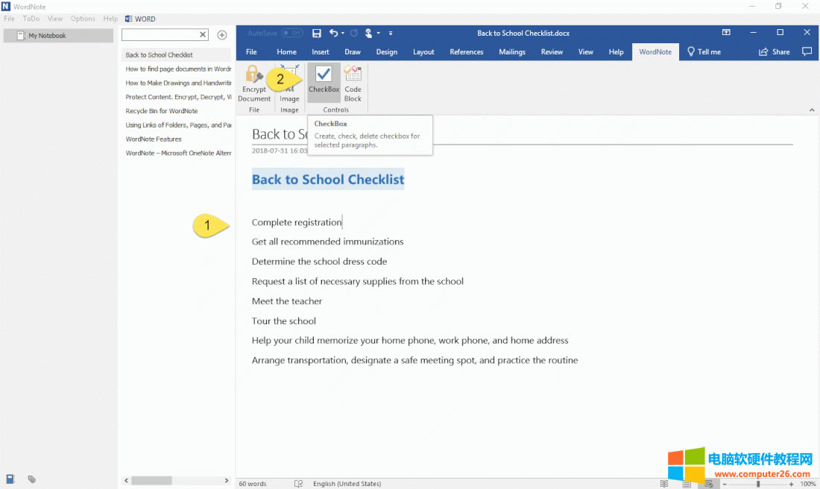Viewport: 820px width, 489px height.
Task: Expand Customize Quick Access Toolbar dropdown
Action: pyautogui.click(x=391, y=34)
